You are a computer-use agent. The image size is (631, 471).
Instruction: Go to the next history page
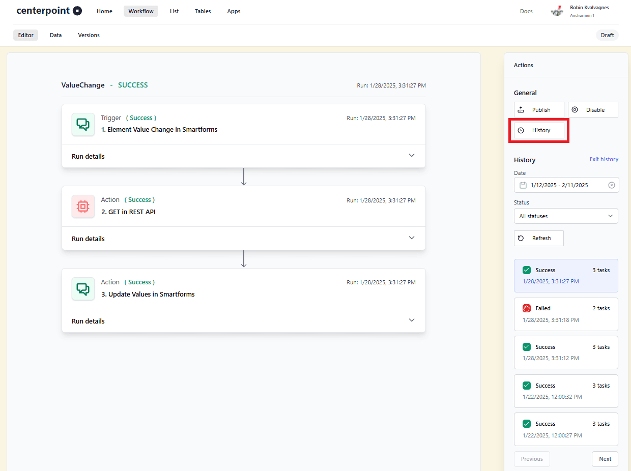605,458
